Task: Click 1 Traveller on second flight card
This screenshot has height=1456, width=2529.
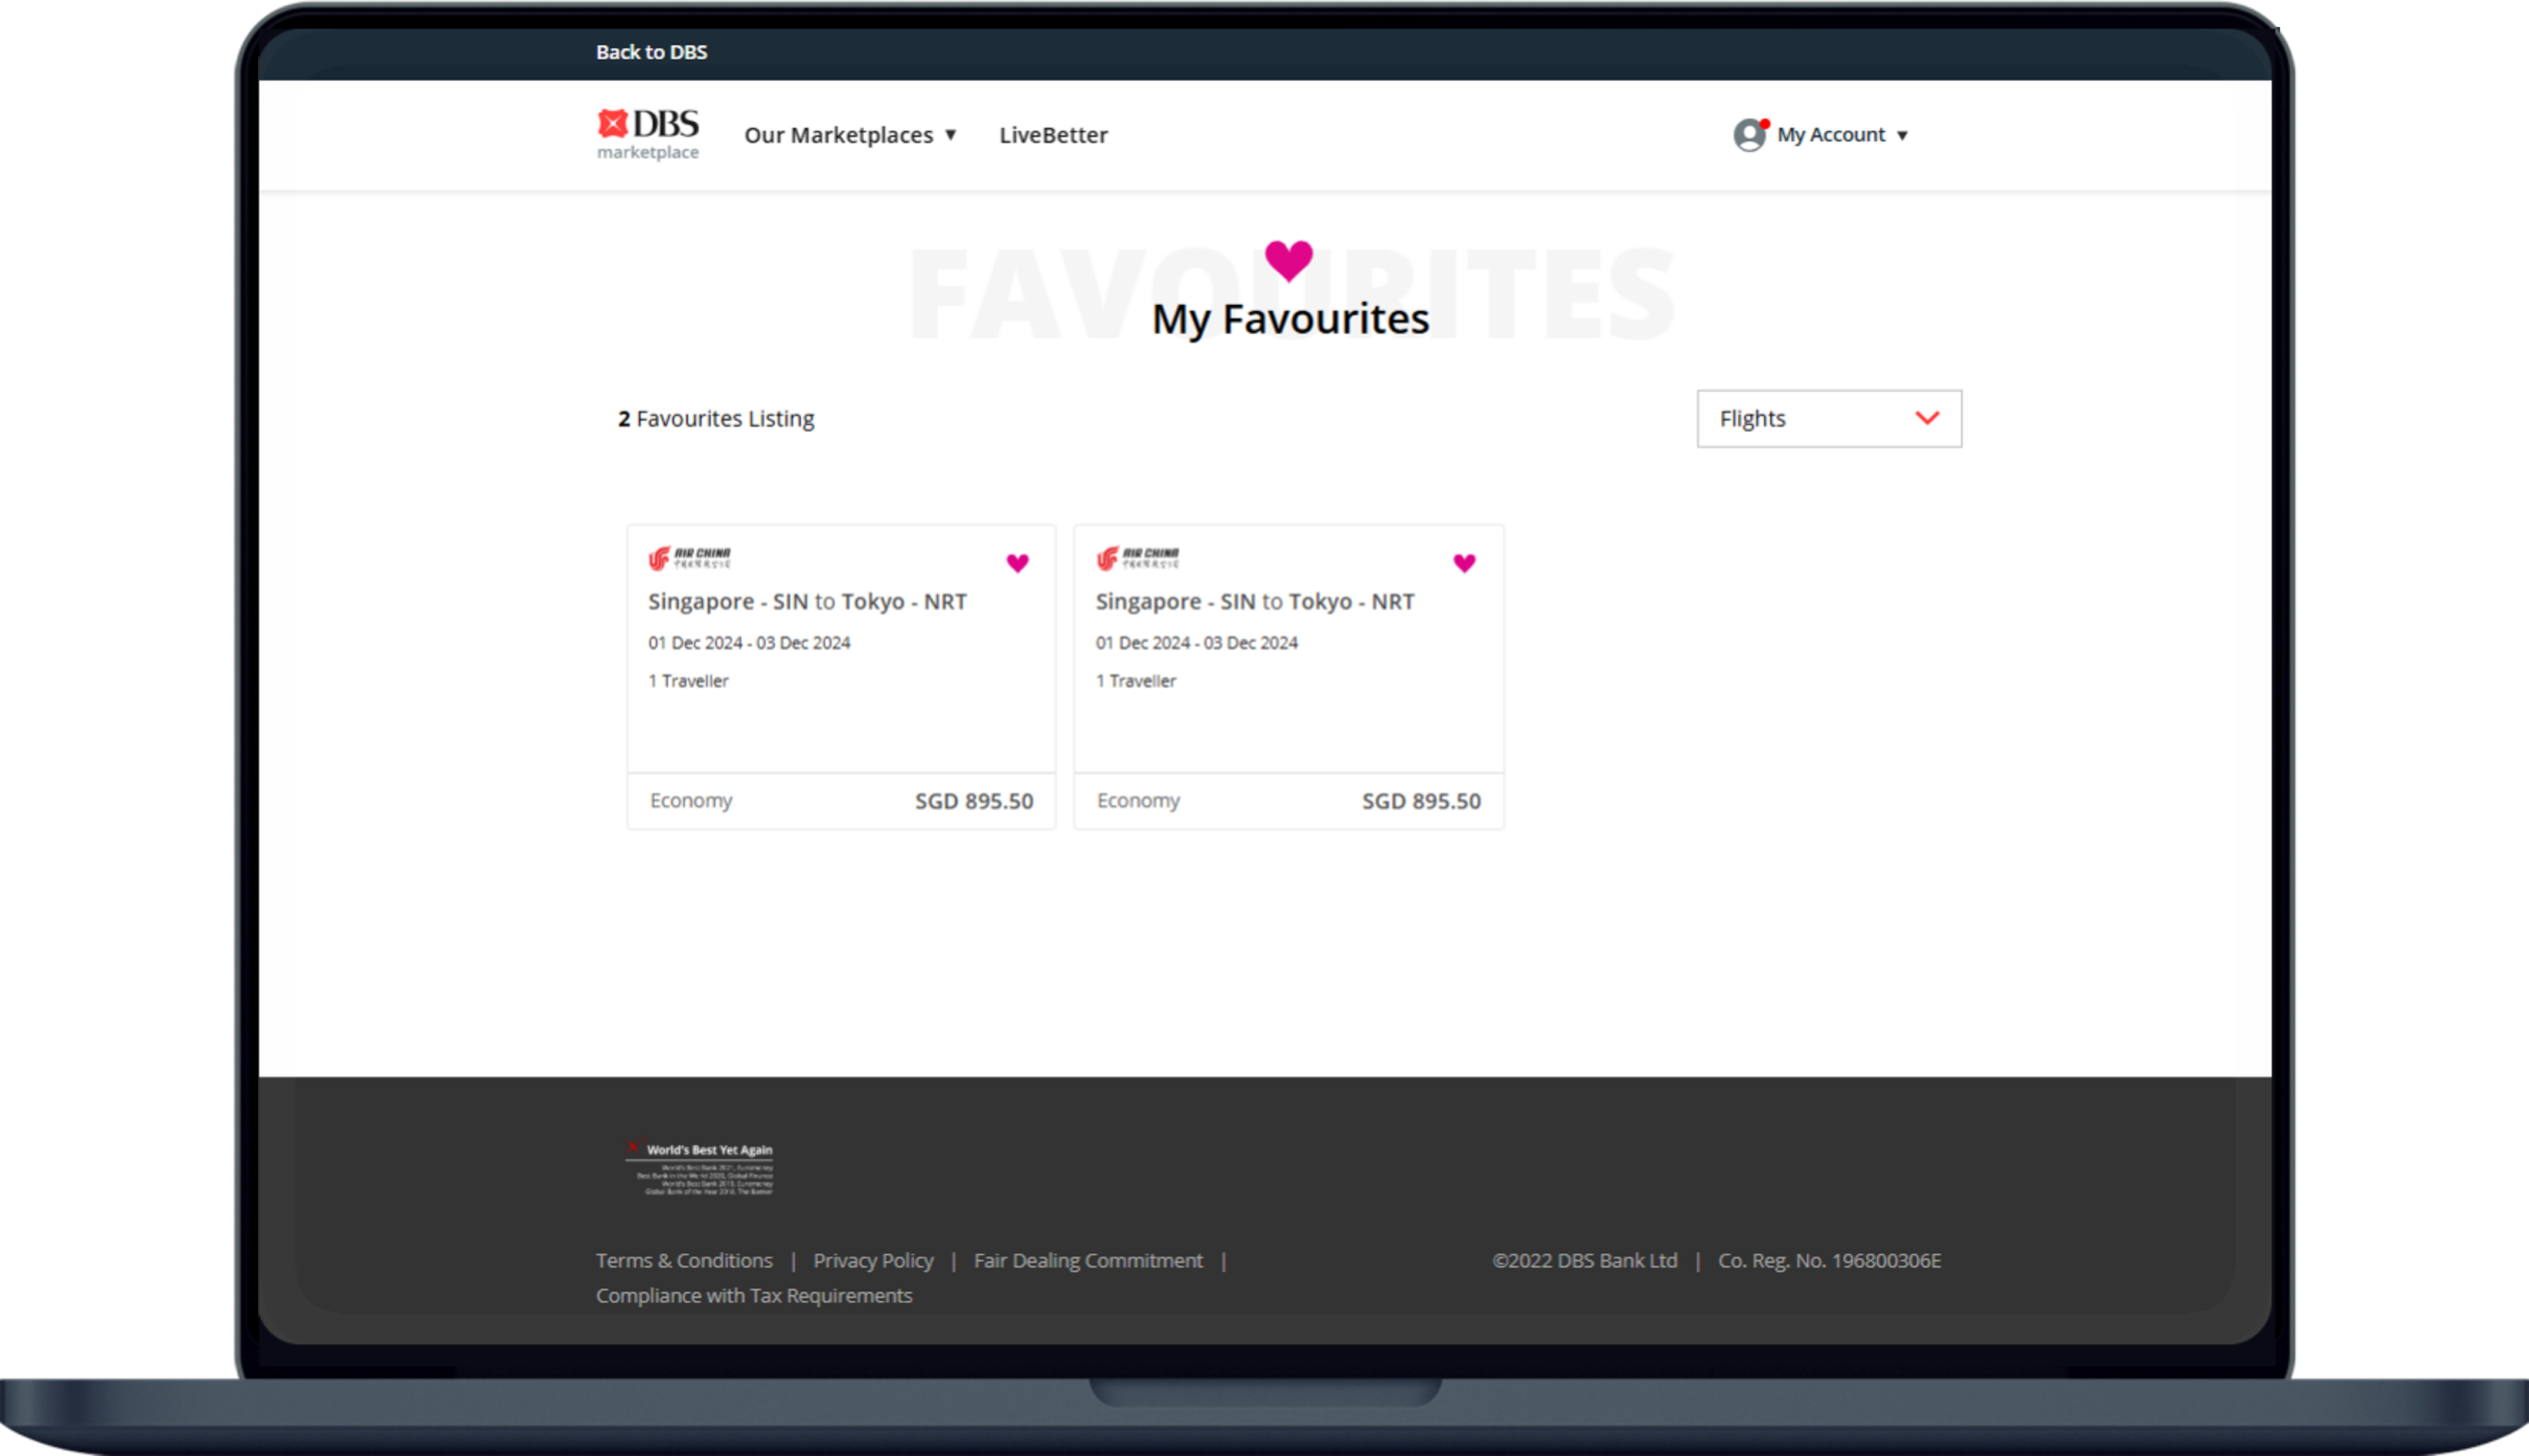Action: point(1136,681)
